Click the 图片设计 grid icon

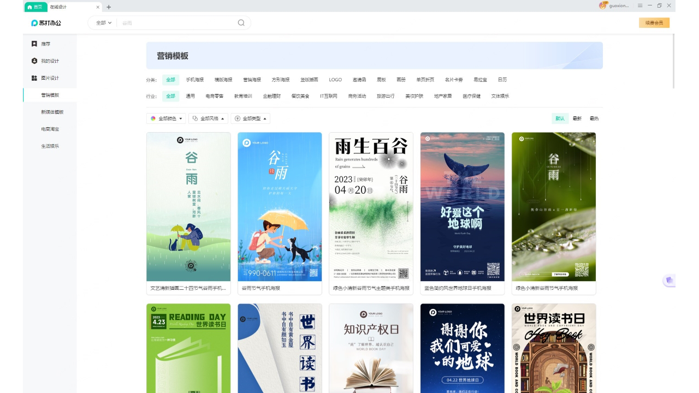[x=34, y=78]
